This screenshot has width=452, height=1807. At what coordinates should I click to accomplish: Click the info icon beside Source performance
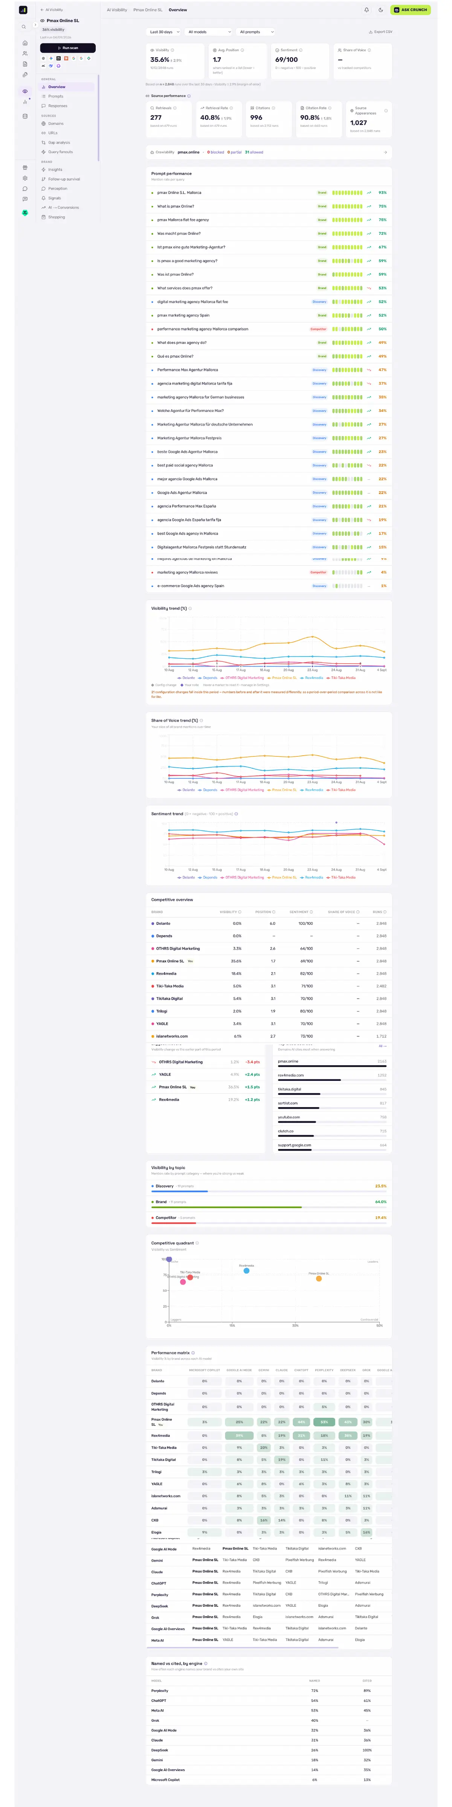(x=189, y=96)
